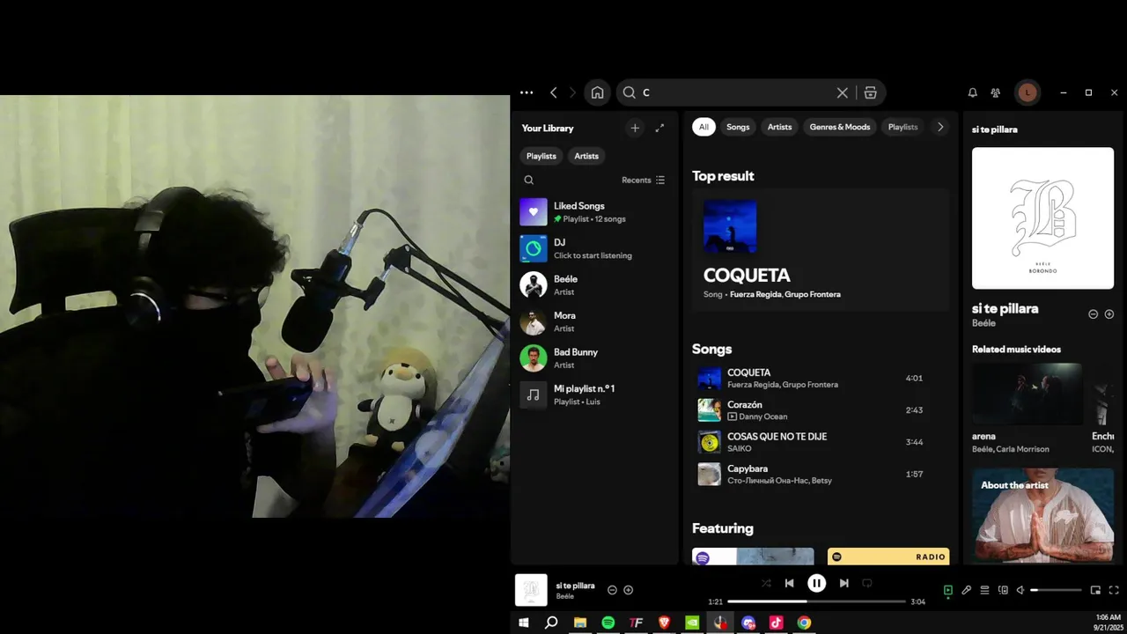The height and width of the screenshot is (634, 1127).
Task: Pause the current song
Action: [817, 583]
